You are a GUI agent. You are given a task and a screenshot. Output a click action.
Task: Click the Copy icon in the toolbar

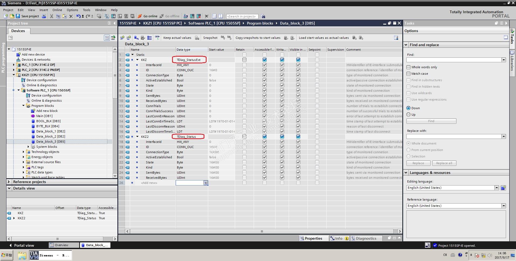click(x=58, y=16)
